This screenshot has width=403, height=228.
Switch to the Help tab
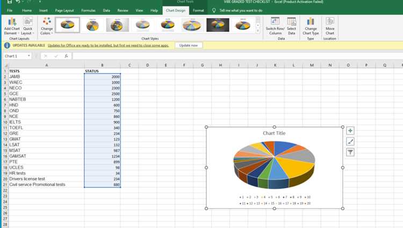click(x=154, y=11)
